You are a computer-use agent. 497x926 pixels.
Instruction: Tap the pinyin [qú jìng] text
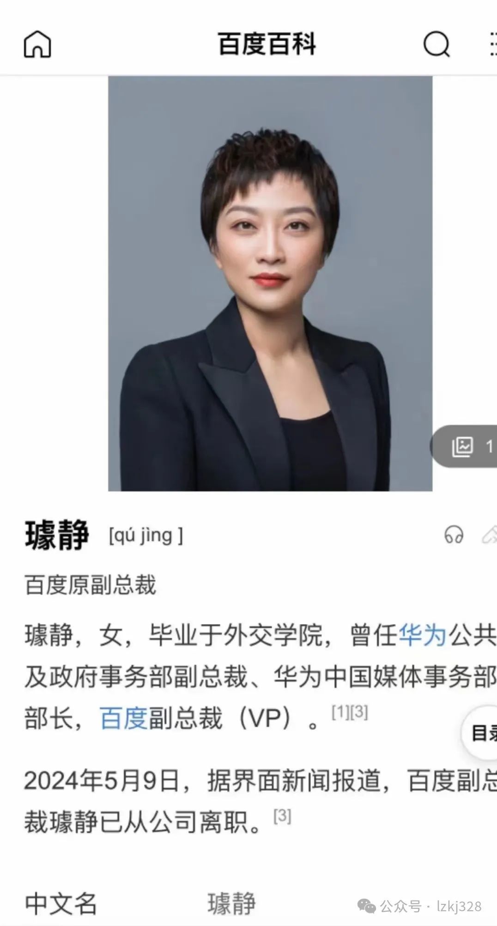(x=146, y=535)
